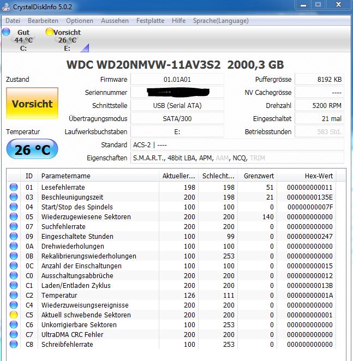
Task: Select the blue status orb for drive C:
Action: (x=6, y=32)
